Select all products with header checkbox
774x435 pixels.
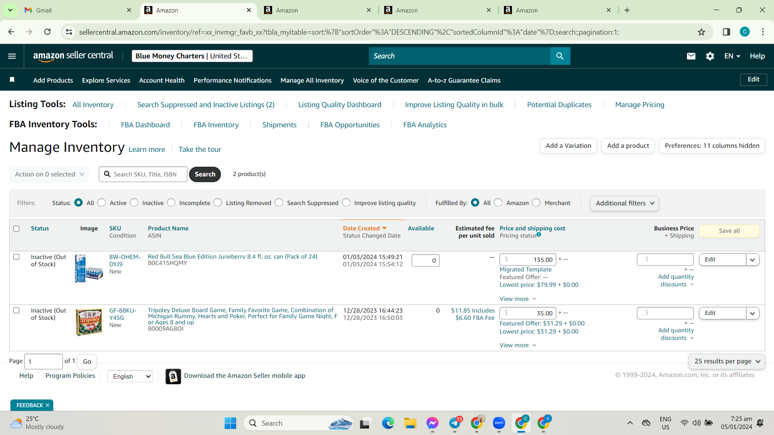point(17,228)
